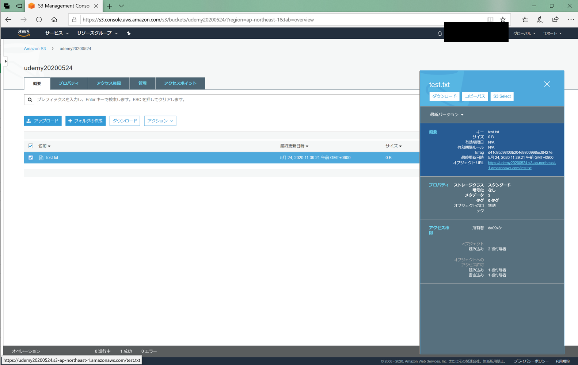Focus the prefix search input field

[x=221, y=100]
